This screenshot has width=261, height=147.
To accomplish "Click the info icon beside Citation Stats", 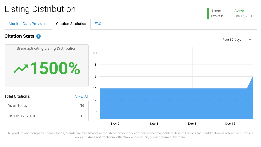I will [x=38, y=36].
